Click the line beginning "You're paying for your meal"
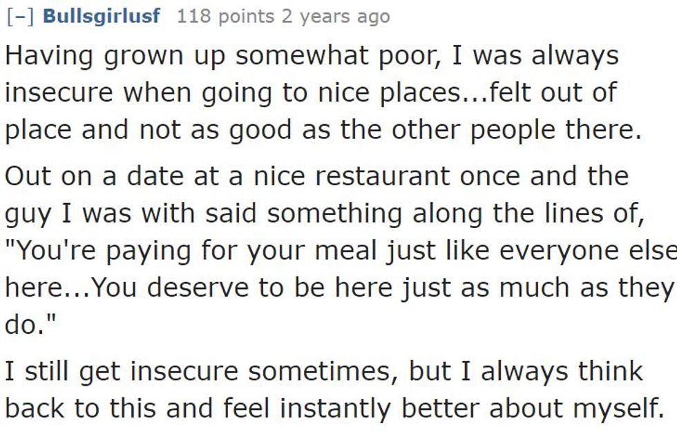Image resolution: width=677 pixels, height=432 pixels. (338, 250)
